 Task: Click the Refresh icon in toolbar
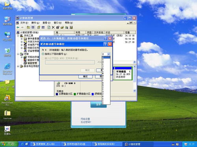(49, 27)
